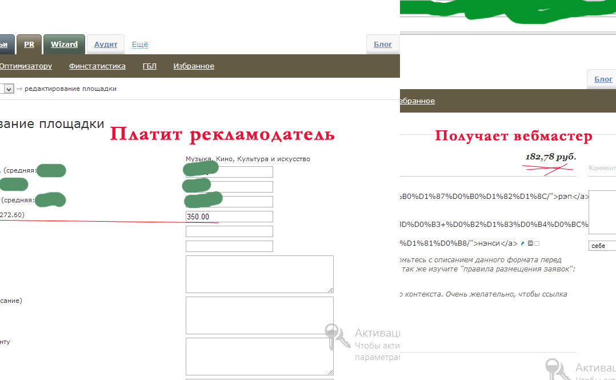The image size is (616, 380).
Task: Open the ГБЛ link
Action: 149,66
